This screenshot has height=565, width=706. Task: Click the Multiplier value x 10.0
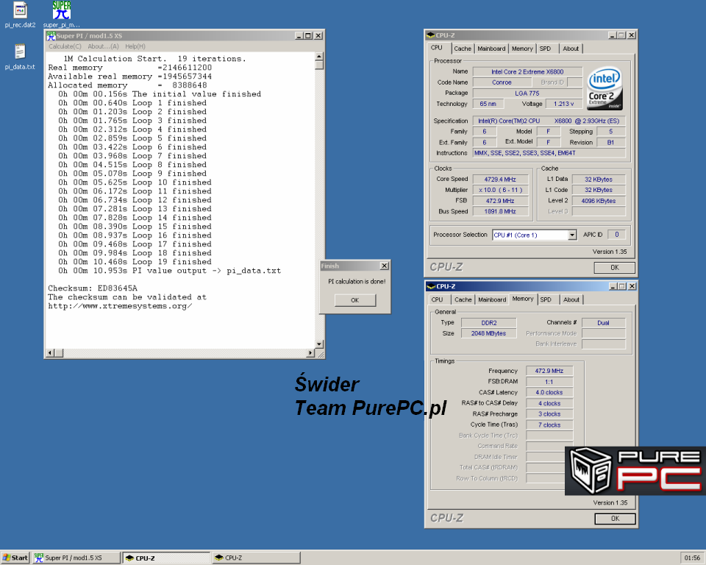[500, 190]
